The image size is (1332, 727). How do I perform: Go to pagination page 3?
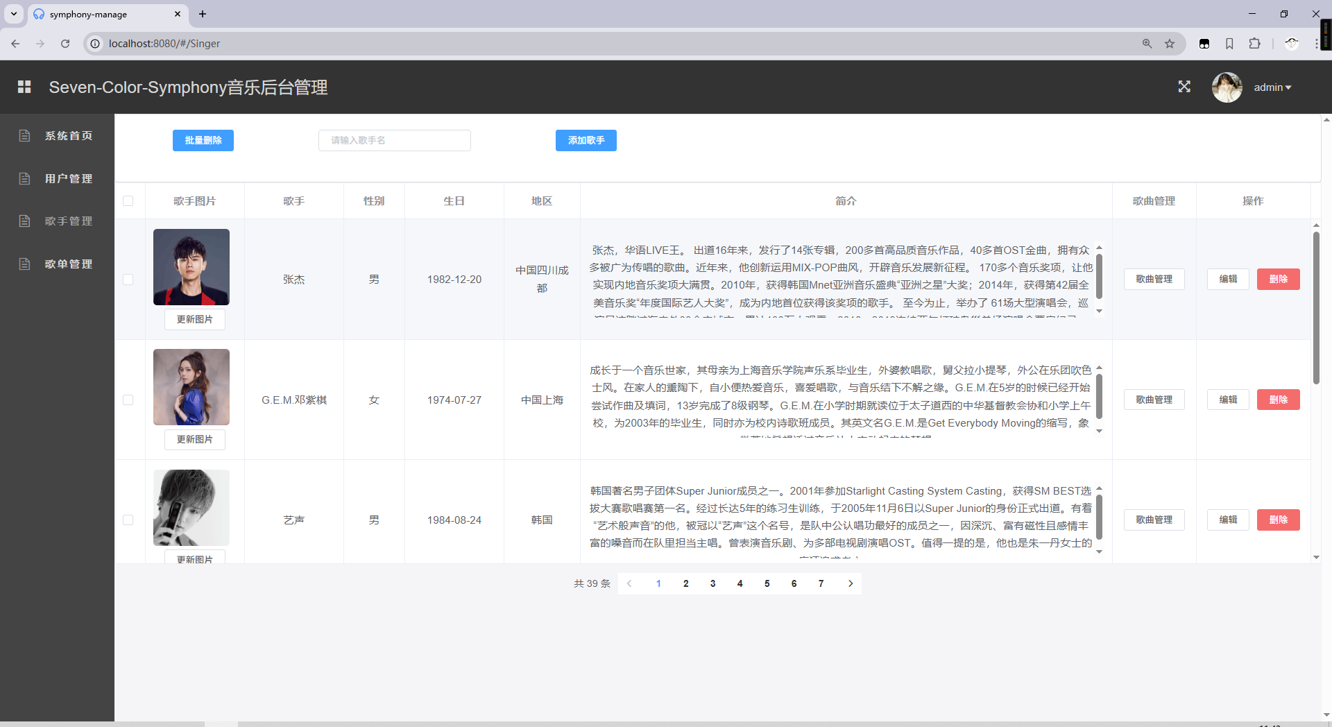712,583
